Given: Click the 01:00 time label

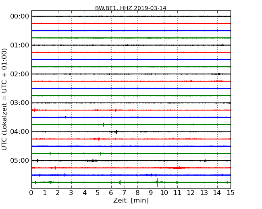Looking at the screenshot, I should tap(20, 45).
